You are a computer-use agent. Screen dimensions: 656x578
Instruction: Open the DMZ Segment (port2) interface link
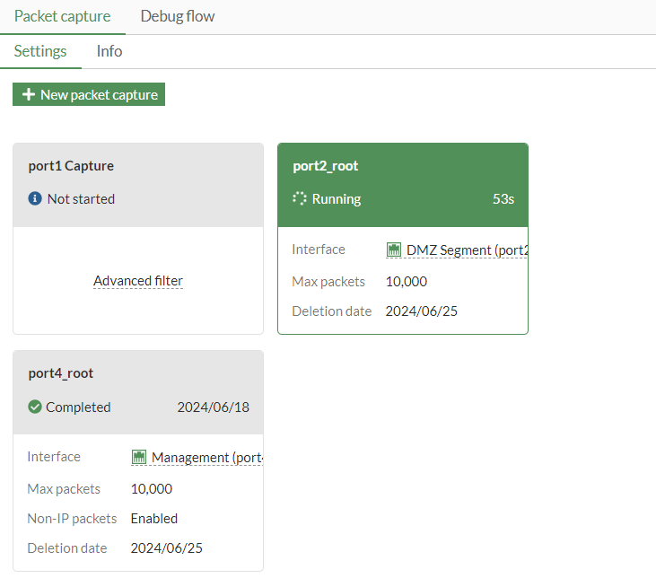coord(467,250)
